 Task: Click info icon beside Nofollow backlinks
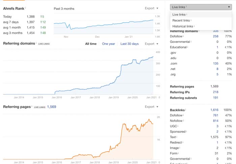184,120
